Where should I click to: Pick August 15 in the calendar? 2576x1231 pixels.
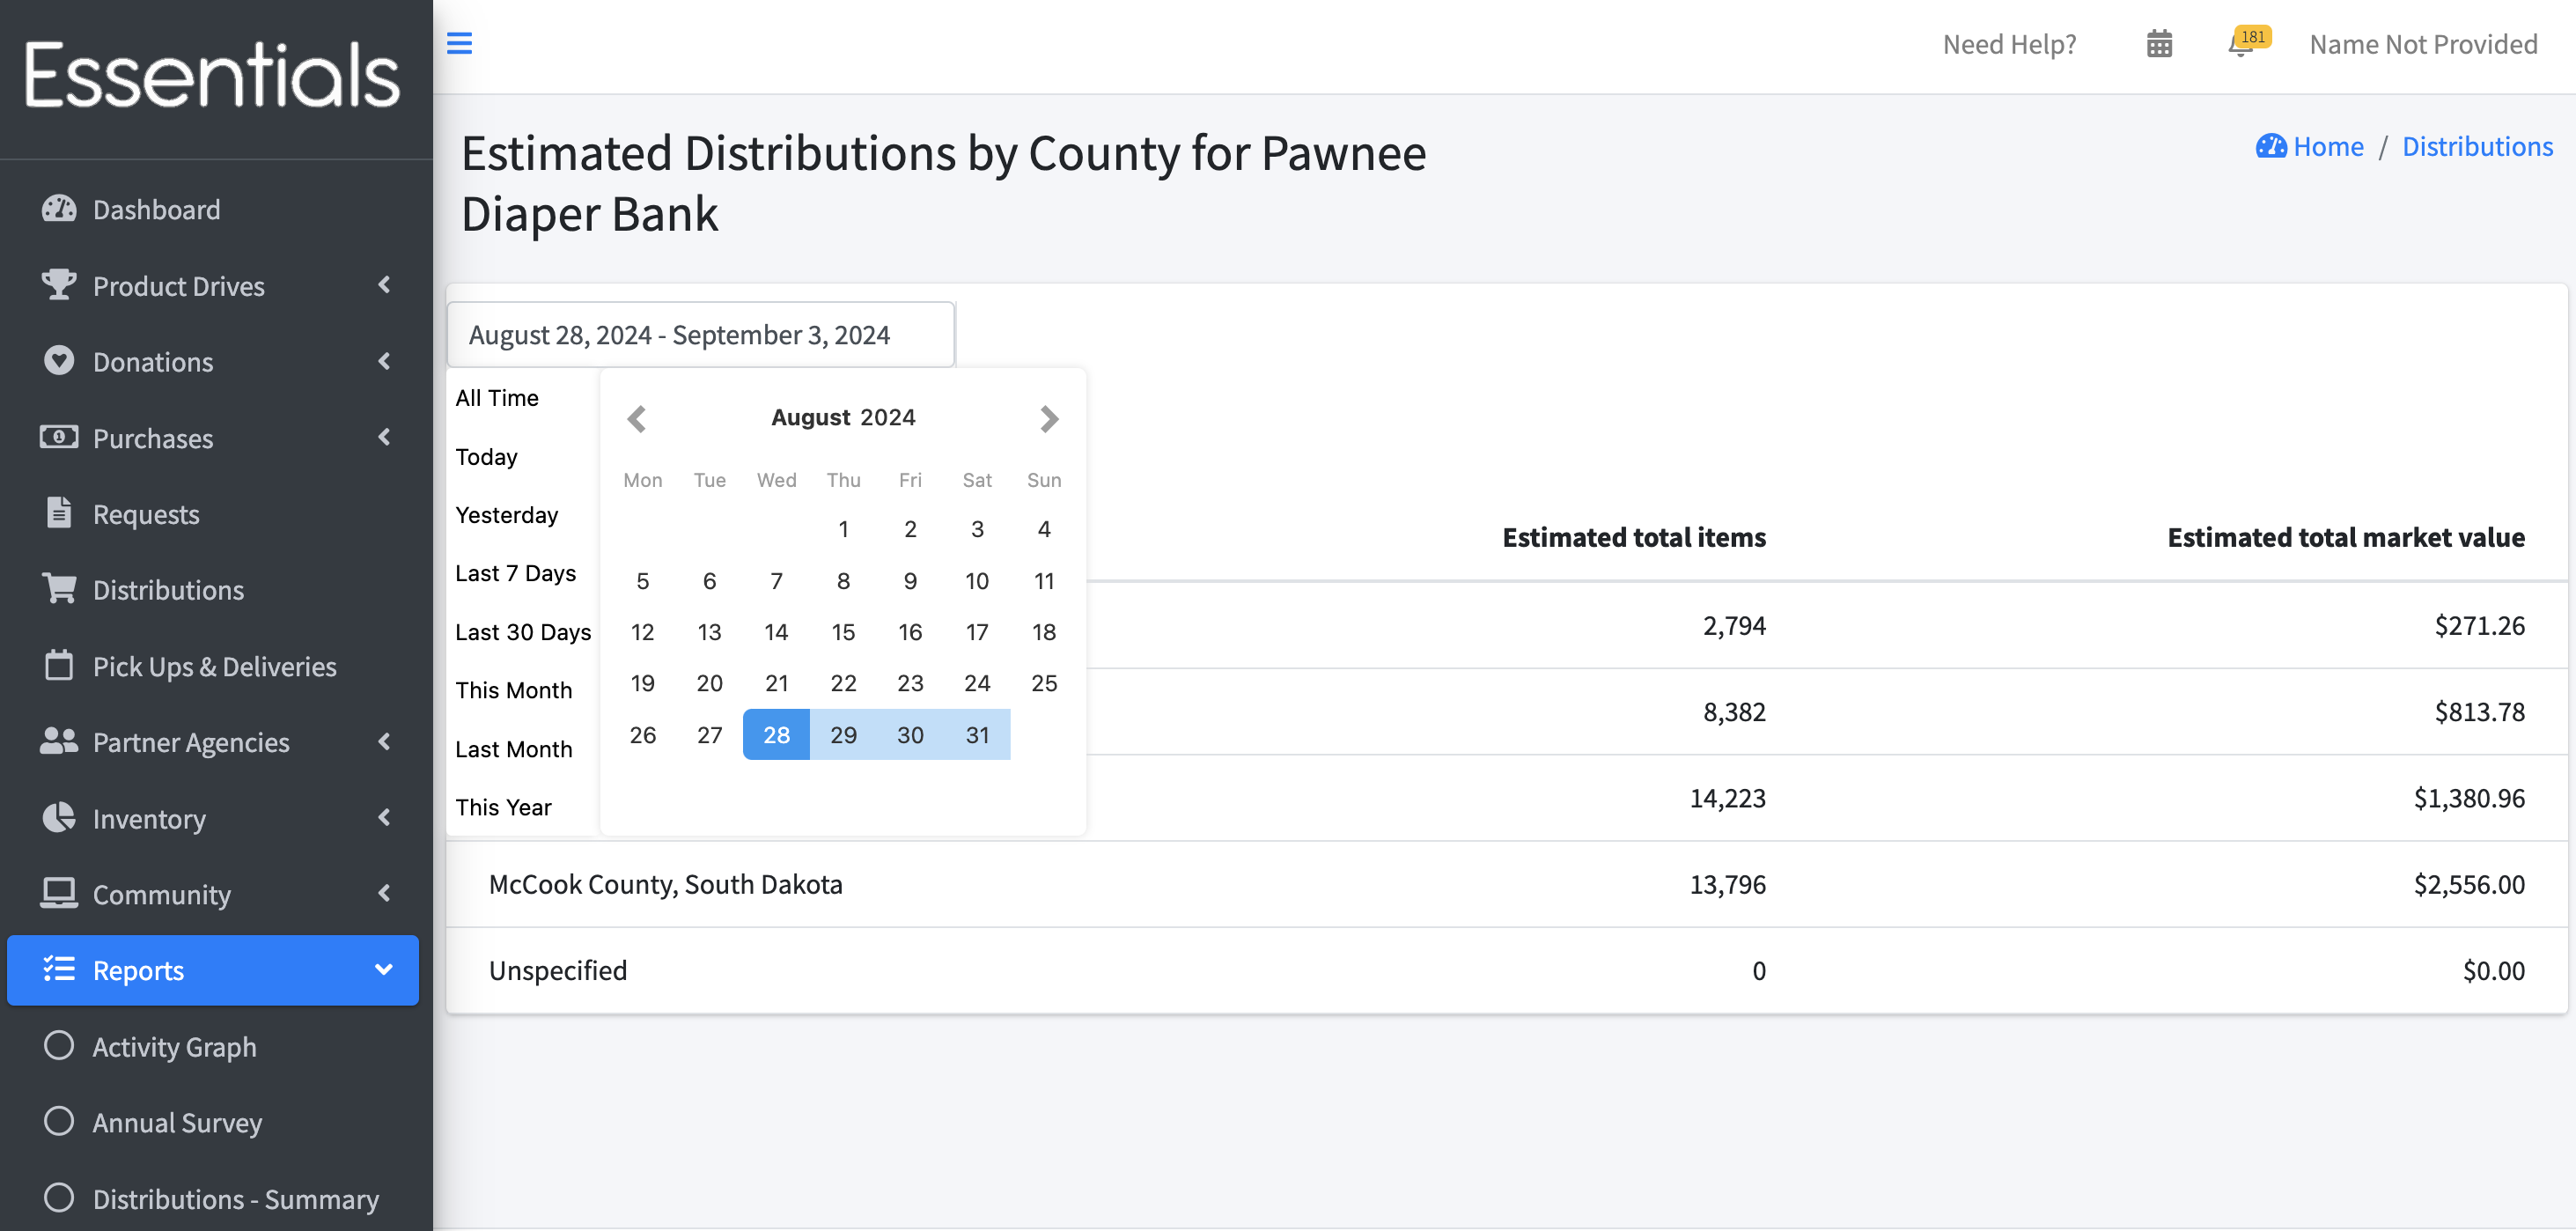[843, 631]
